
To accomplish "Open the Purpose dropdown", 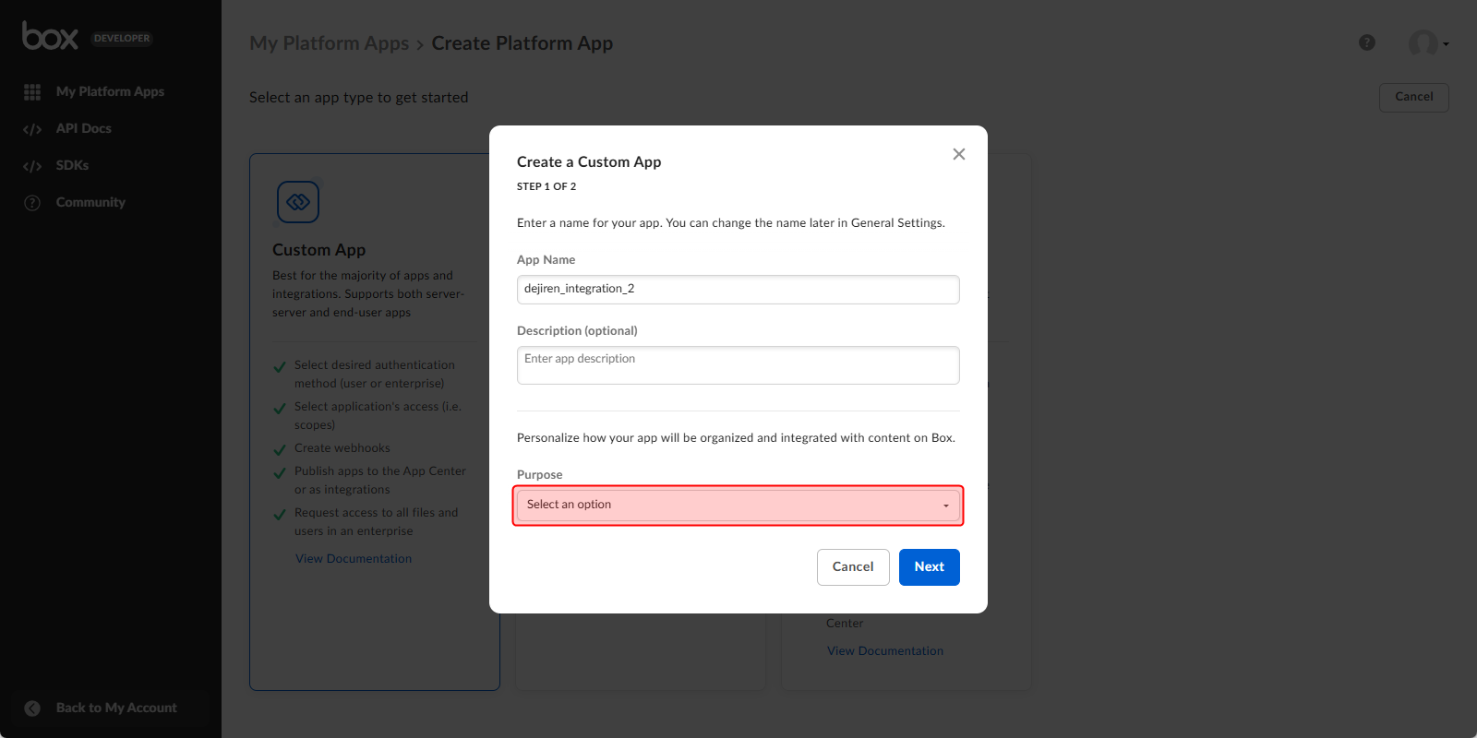I will 738,505.
